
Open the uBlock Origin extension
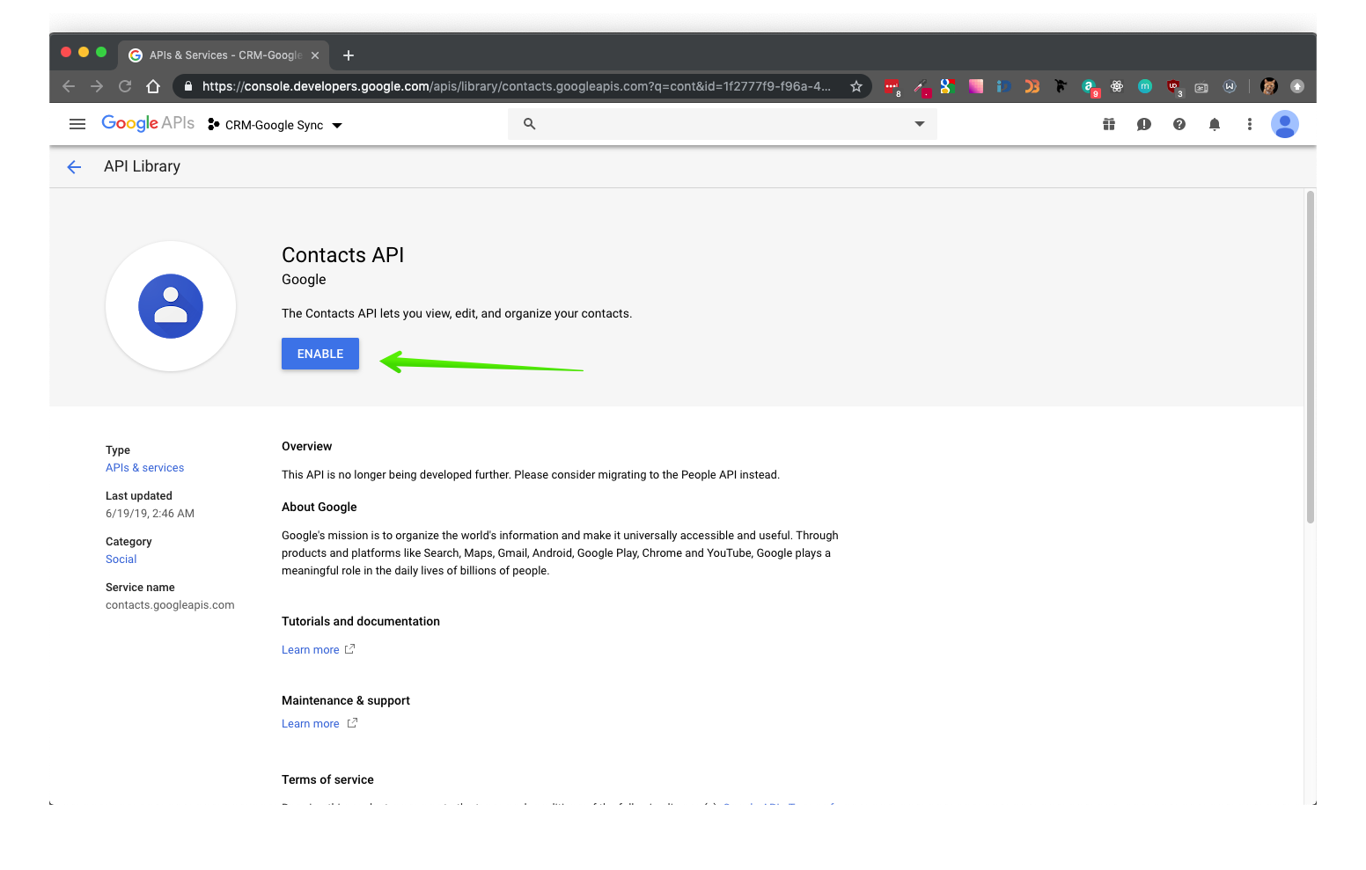[1174, 86]
